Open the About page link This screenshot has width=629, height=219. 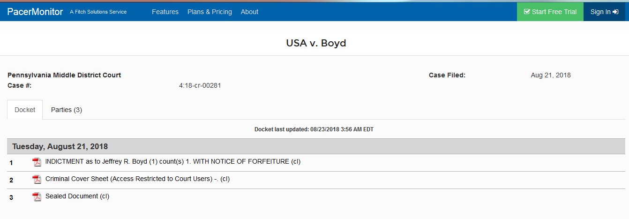[x=249, y=12]
